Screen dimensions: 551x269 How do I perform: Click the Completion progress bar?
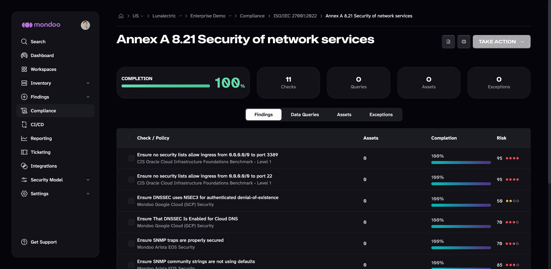coord(165,86)
